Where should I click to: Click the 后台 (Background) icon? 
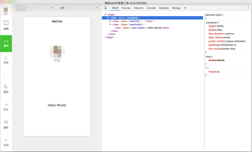coord(6,105)
